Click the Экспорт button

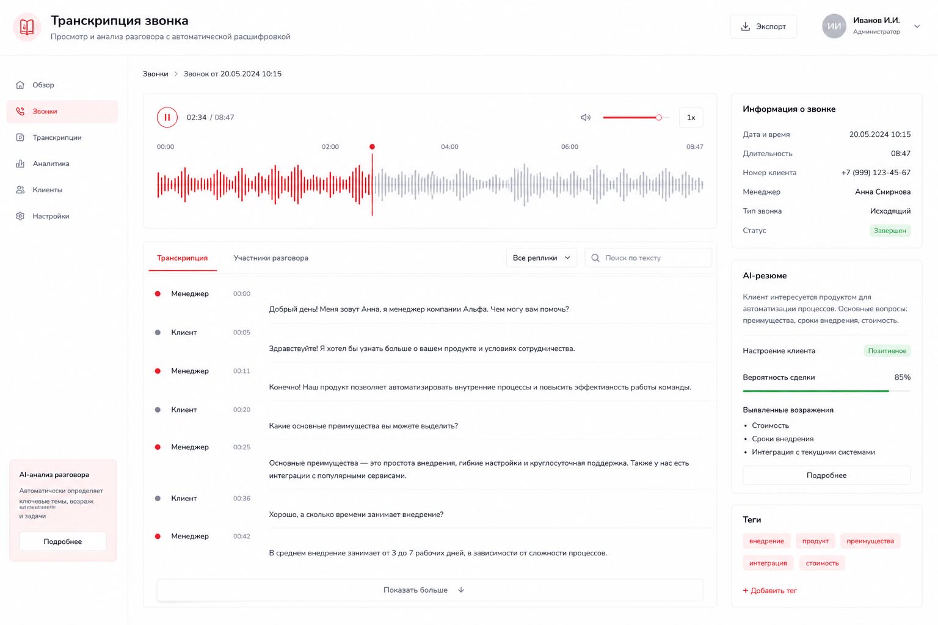click(763, 26)
